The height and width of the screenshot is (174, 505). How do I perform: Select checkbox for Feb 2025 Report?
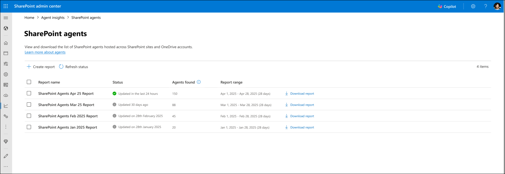pos(29,116)
